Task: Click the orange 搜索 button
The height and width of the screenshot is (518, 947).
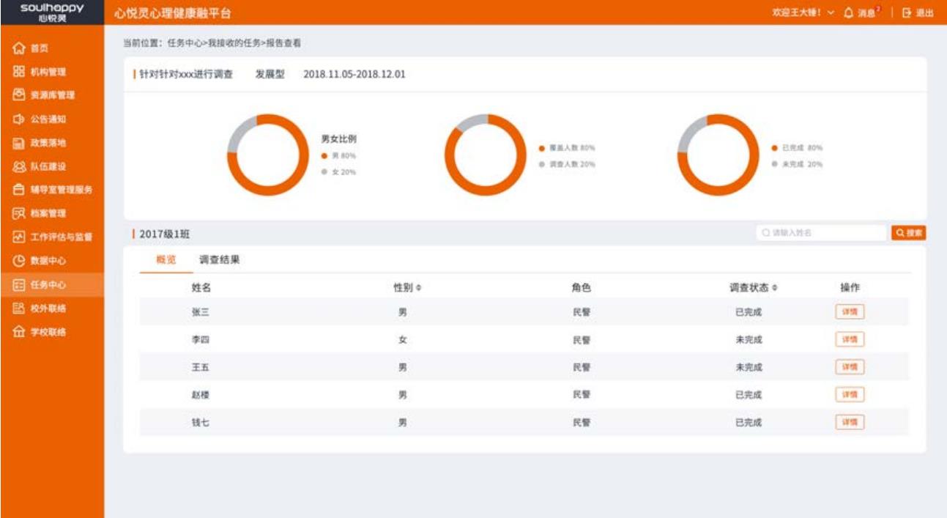Action: (908, 232)
